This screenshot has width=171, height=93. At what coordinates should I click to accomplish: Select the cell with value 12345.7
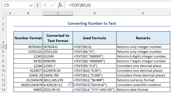[x=58, y=66]
